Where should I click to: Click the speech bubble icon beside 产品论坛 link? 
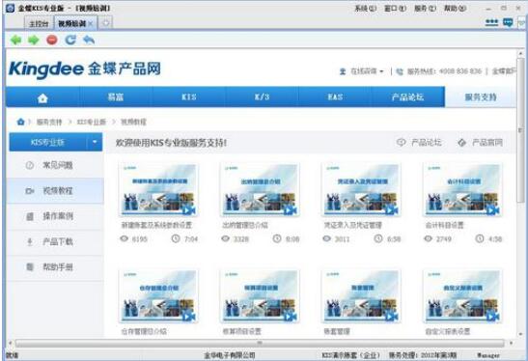tap(401, 143)
